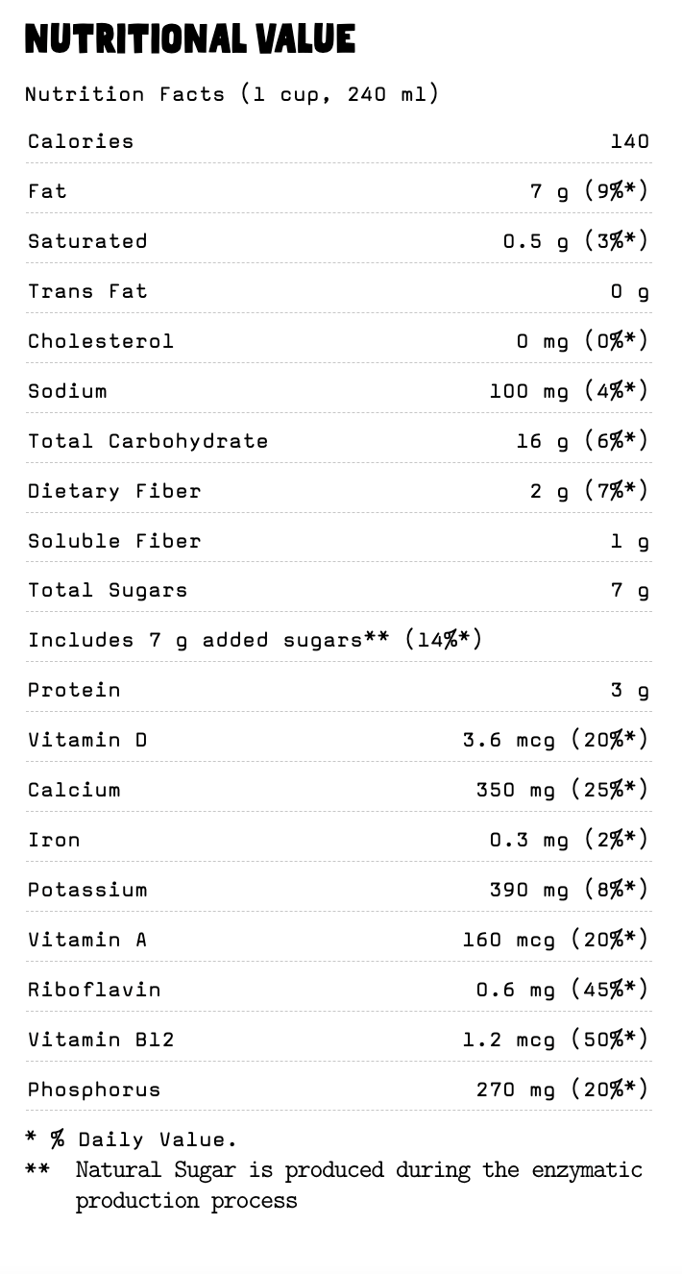The height and width of the screenshot is (1274, 682).
Task: Click the Cholesterol 0 mg value
Action: [582, 341]
